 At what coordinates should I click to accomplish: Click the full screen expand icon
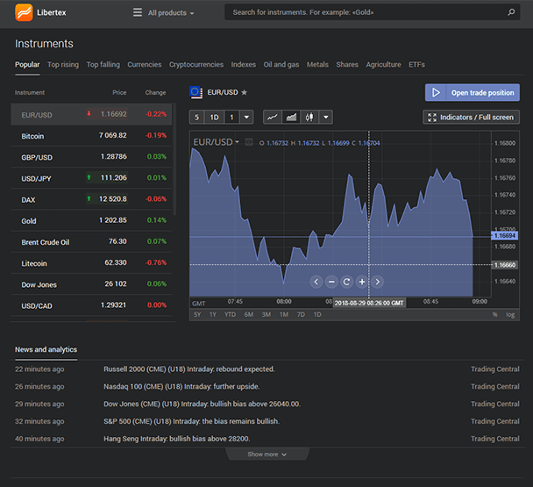click(432, 118)
